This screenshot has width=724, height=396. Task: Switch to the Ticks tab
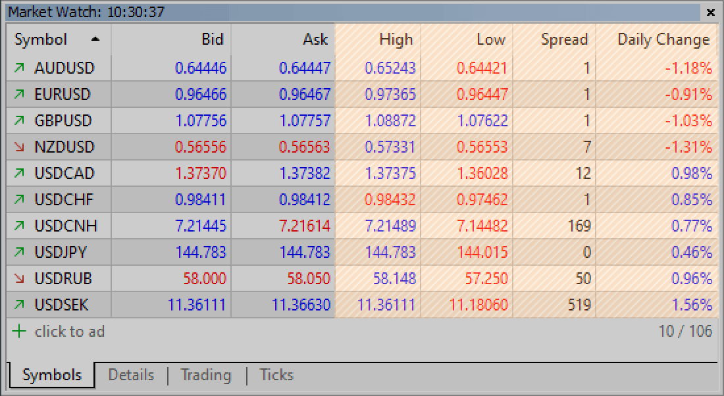276,375
